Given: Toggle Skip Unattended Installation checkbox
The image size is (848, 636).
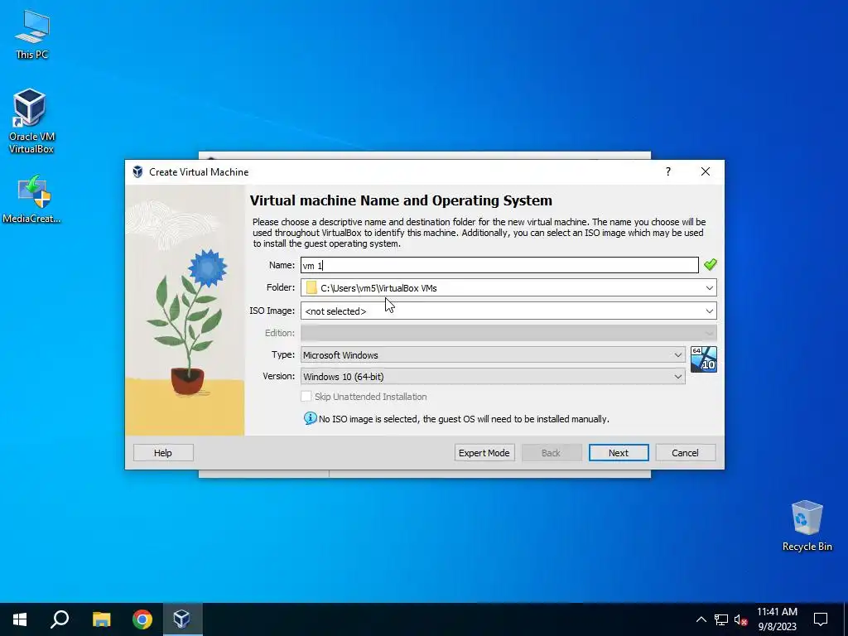Looking at the screenshot, I should (x=306, y=397).
